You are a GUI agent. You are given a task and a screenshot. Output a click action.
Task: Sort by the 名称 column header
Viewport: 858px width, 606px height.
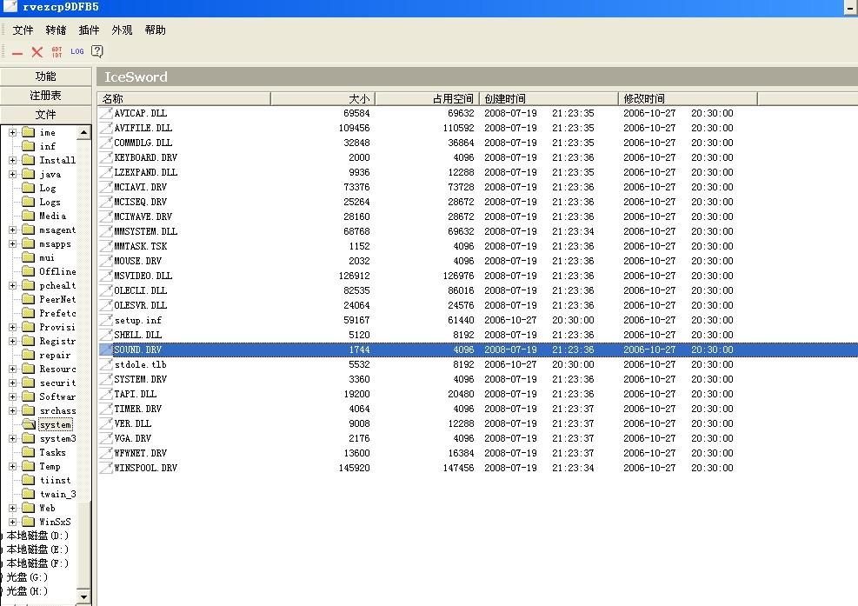tap(184, 98)
